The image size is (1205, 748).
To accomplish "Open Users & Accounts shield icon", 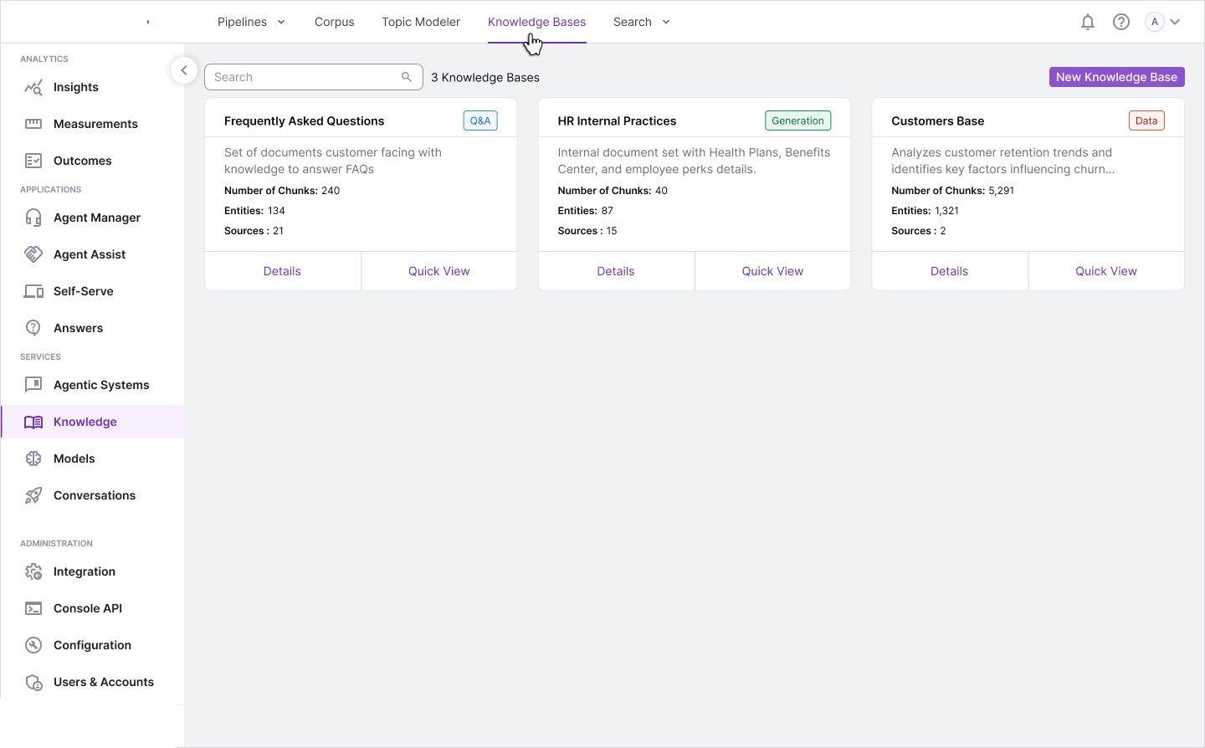I will [x=33, y=683].
